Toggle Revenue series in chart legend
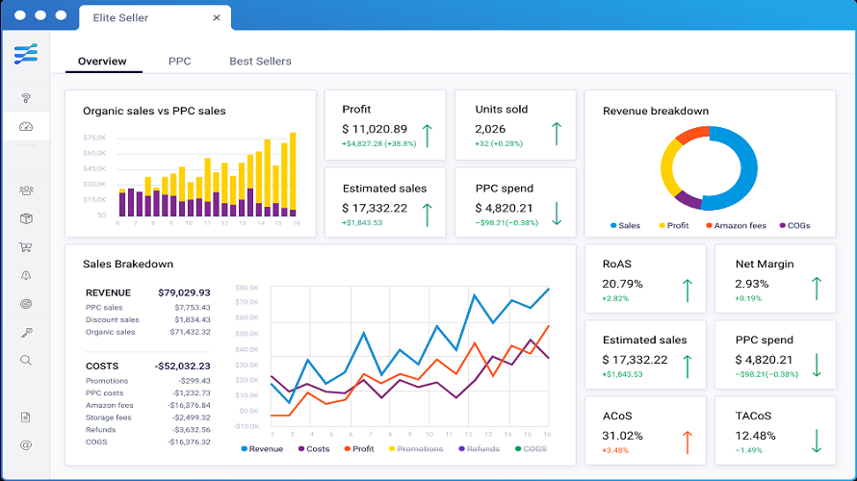Screen dimensions: 857x481 (262, 449)
